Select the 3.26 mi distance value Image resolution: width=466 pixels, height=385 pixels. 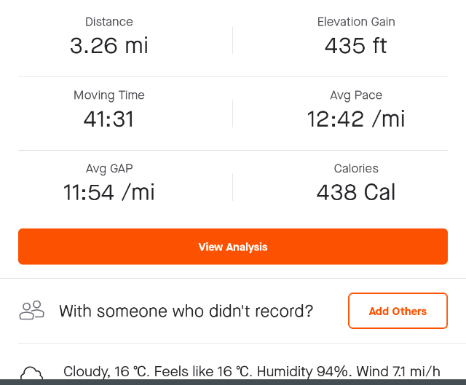tap(109, 46)
